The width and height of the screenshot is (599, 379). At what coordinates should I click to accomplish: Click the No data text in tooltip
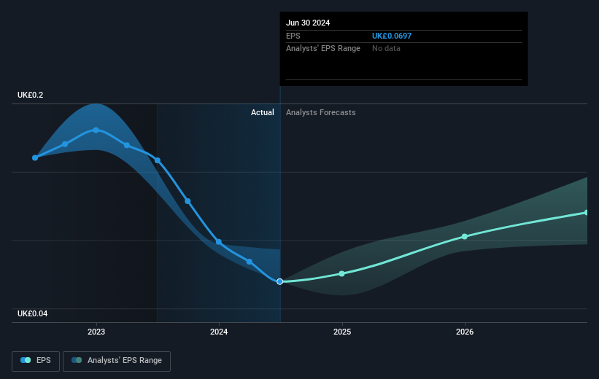pos(386,49)
